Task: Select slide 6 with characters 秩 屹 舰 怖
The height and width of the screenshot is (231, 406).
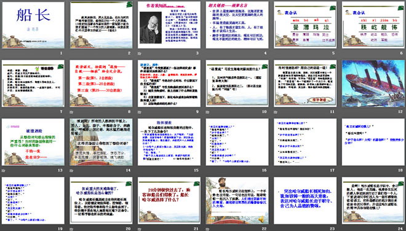Action: tap(373, 25)
